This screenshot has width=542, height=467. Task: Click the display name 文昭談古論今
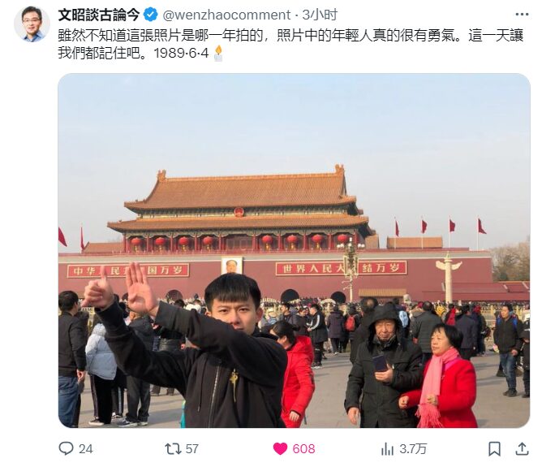coord(98,15)
